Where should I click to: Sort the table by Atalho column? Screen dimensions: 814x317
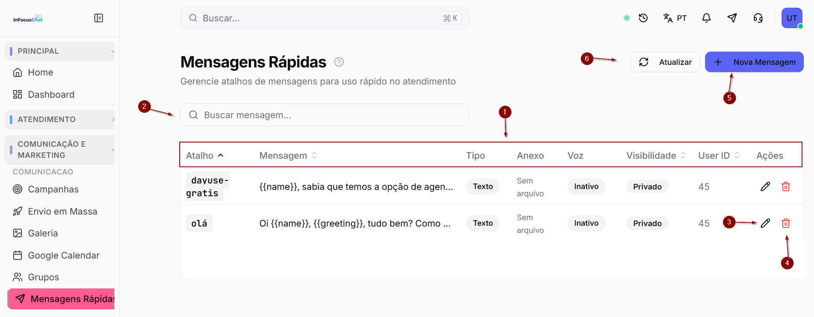(205, 156)
